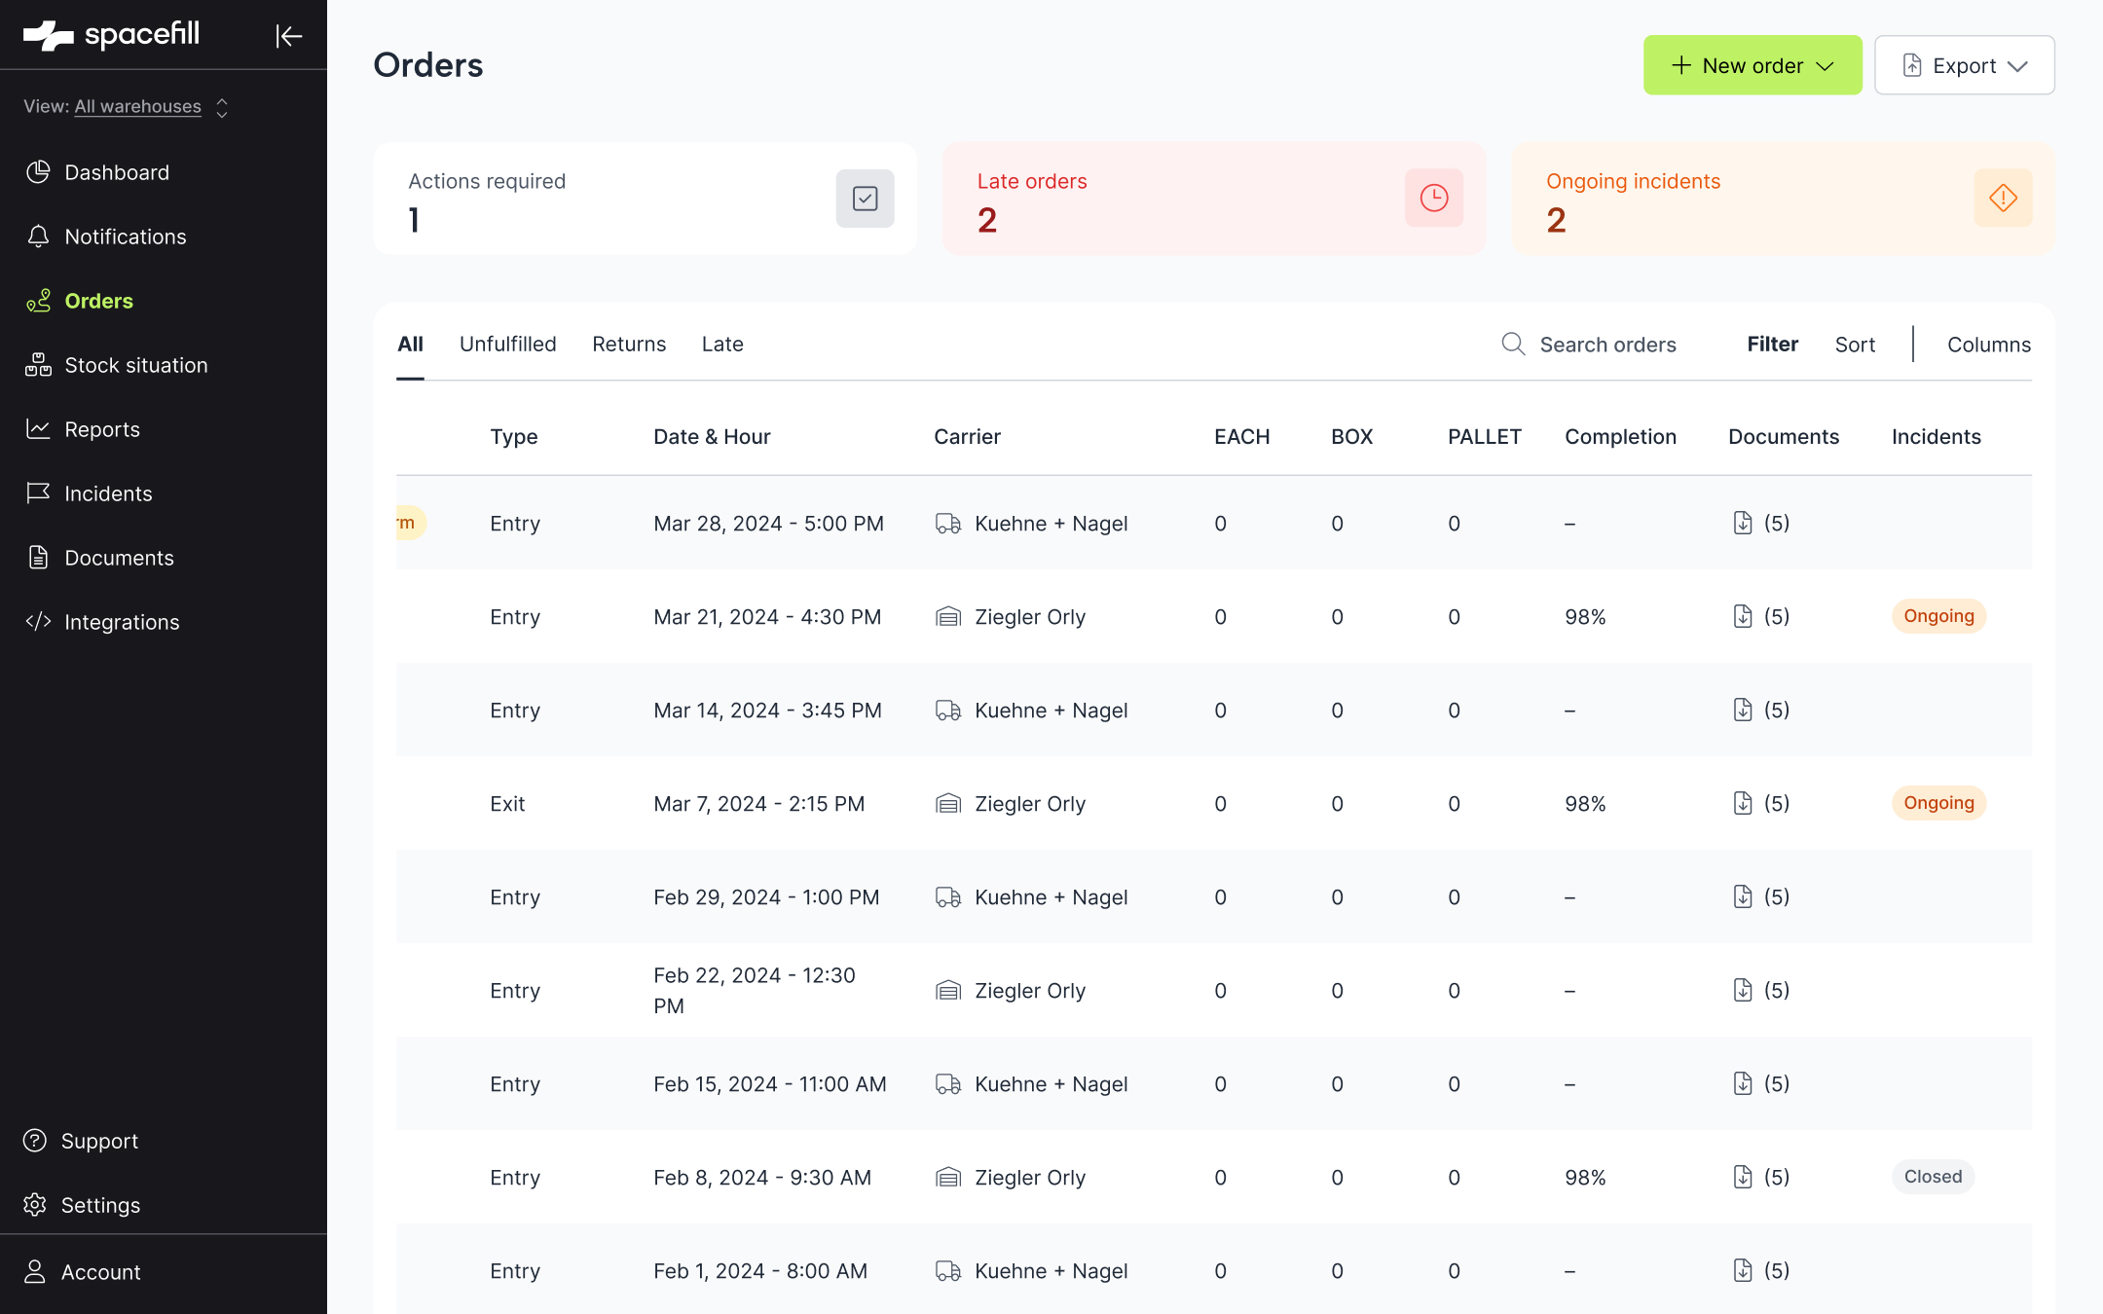Click the Completion column header
The image size is (2103, 1314).
(1620, 437)
